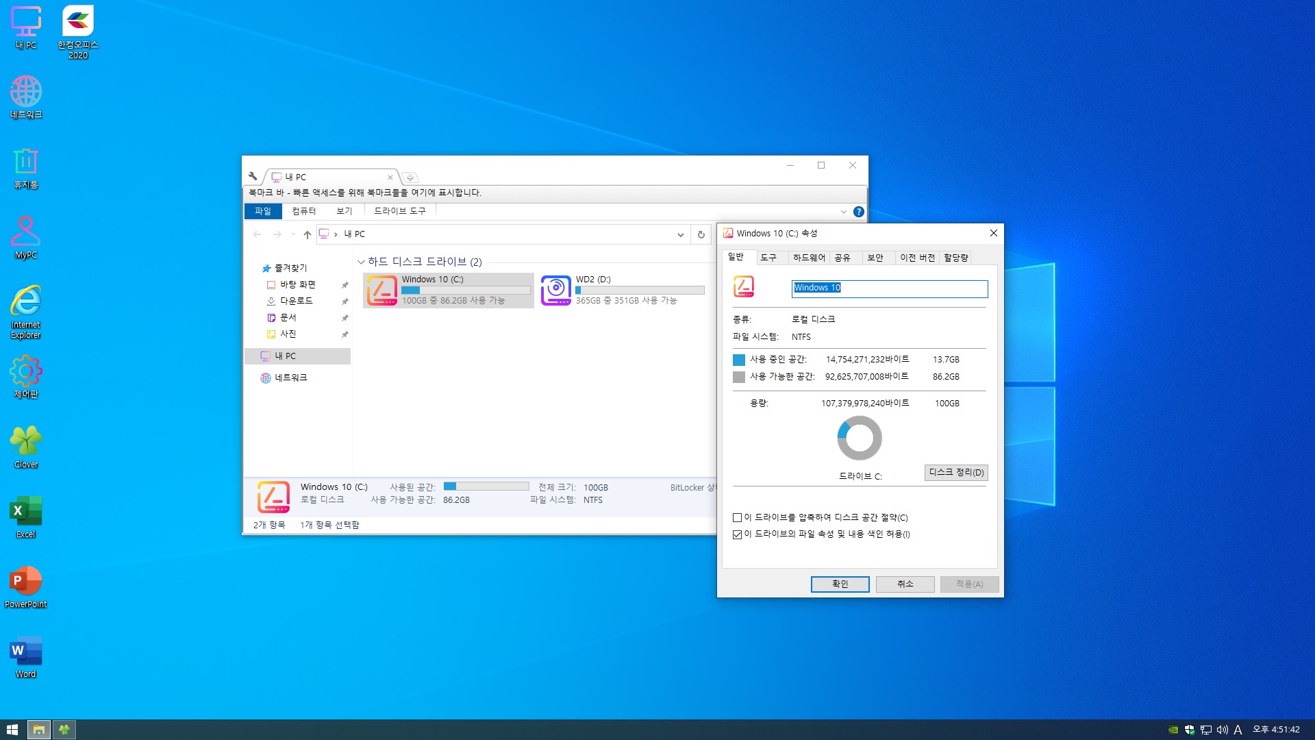Click the Explorer up arrow
The image size is (1315, 740).
tap(308, 234)
